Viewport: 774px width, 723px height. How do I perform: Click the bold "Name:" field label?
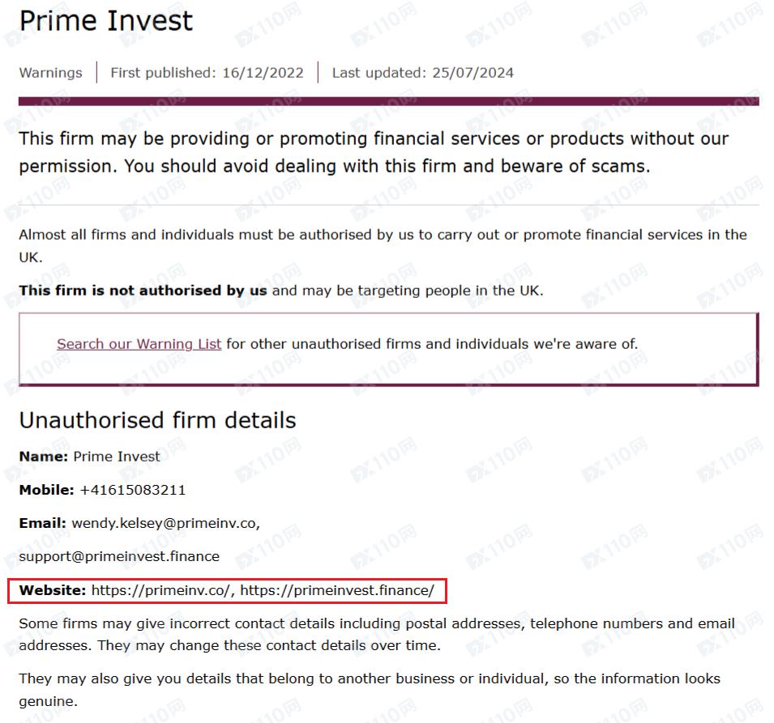pos(44,457)
